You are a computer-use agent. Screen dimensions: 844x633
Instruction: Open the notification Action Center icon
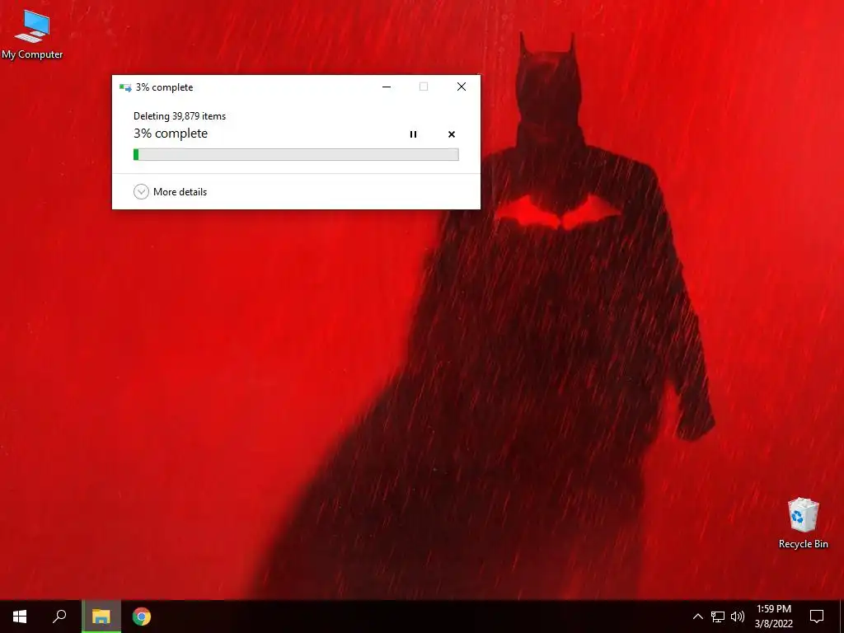point(817,617)
